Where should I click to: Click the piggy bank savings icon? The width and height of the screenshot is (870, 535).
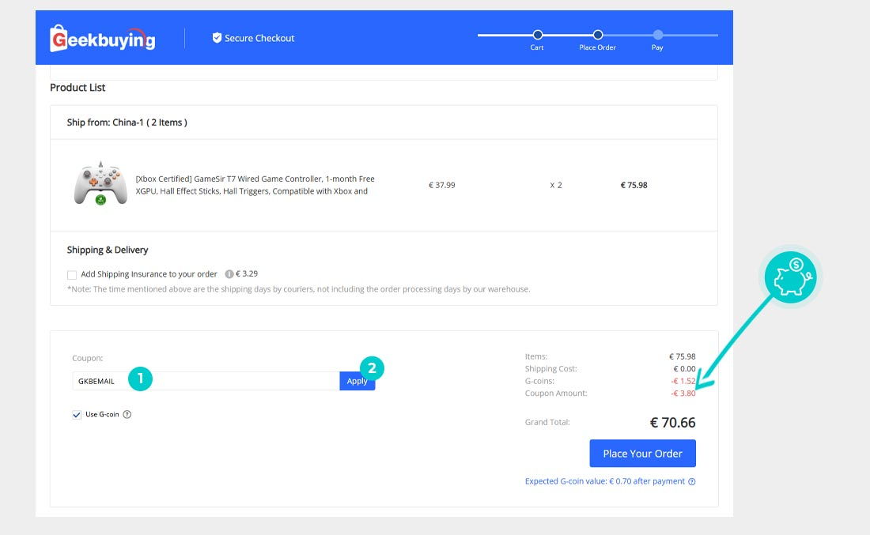pyautogui.click(x=790, y=277)
